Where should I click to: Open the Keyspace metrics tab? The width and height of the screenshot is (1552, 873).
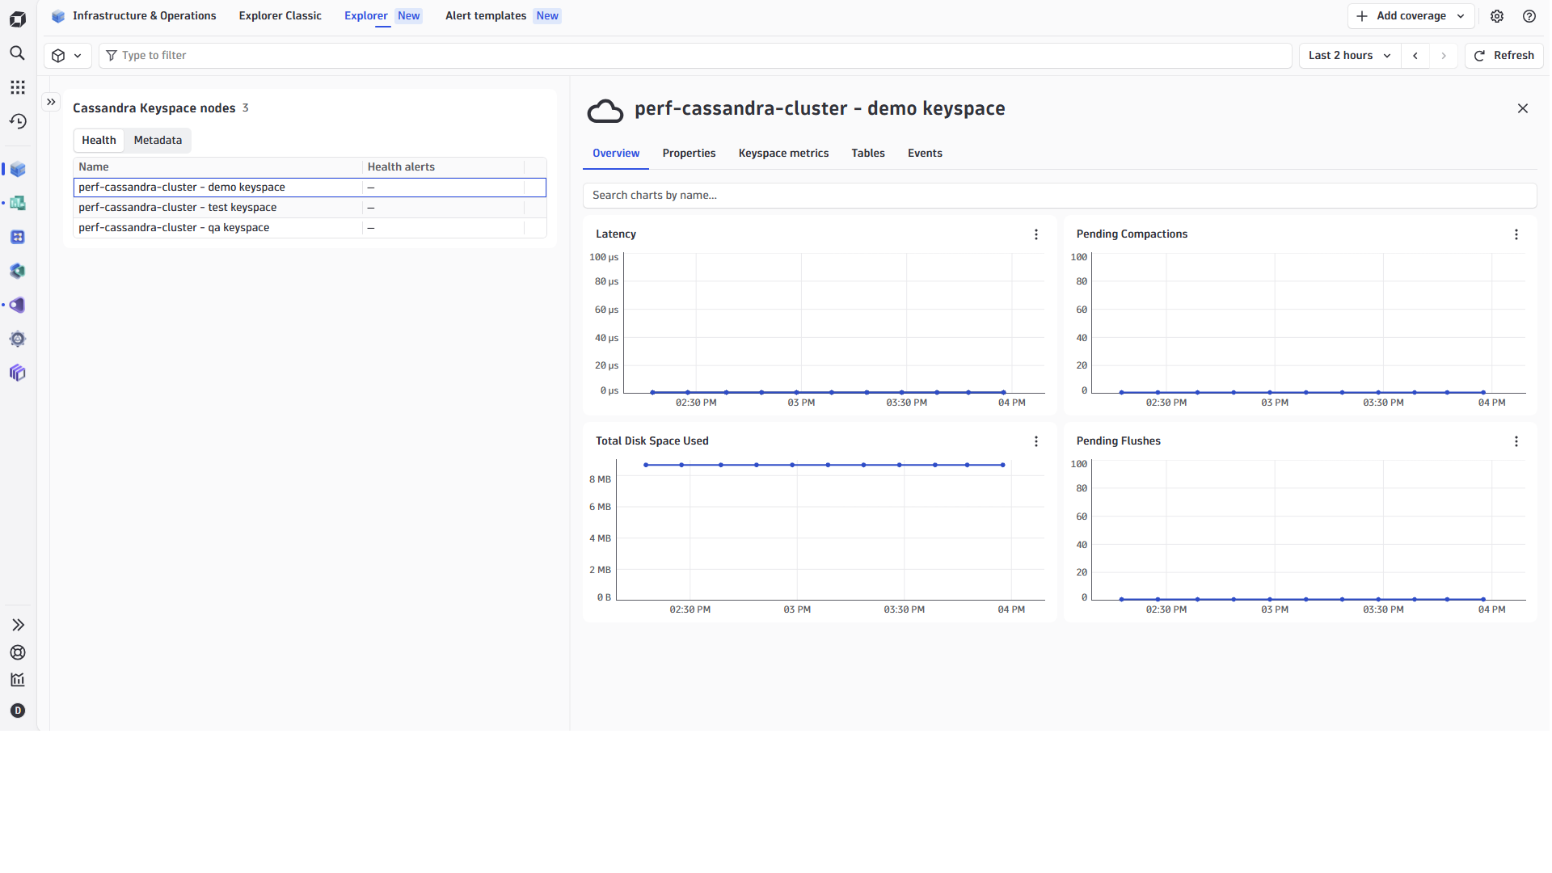(783, 154)
